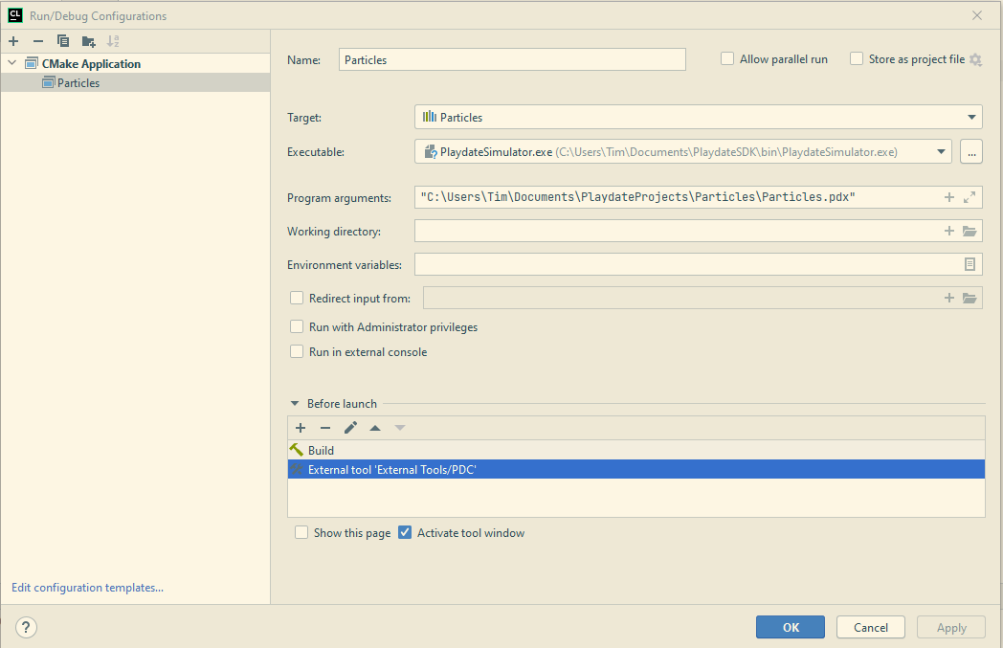Open the Executable dropdown arrow

click(941, 151)
